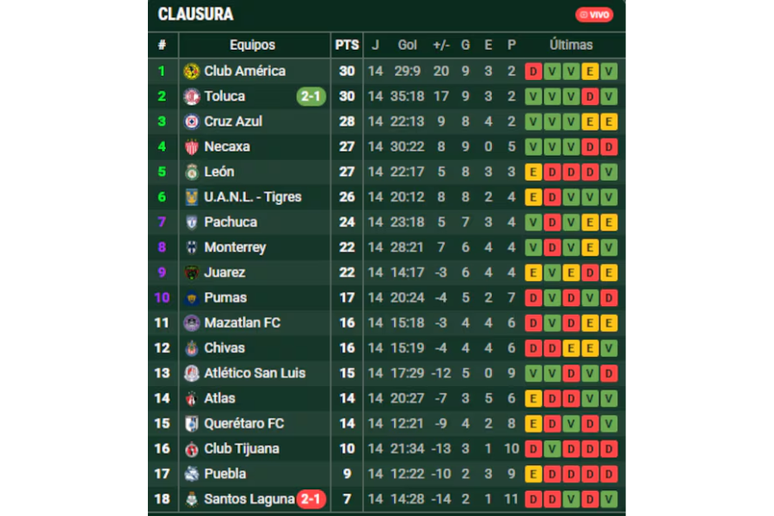The image size is (774, 516).
Task: Open the León team link
Action: click(218, 172)
